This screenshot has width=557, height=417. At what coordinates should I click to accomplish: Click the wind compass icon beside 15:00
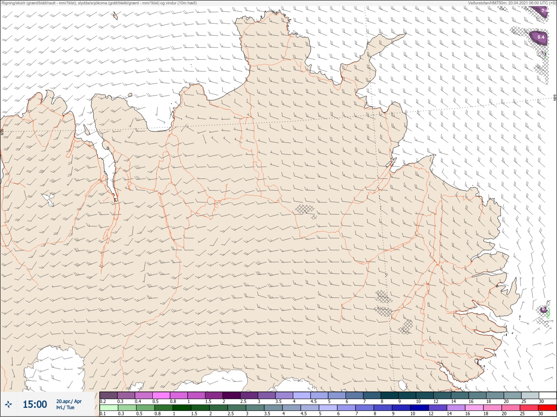click(x=9, y=404)
